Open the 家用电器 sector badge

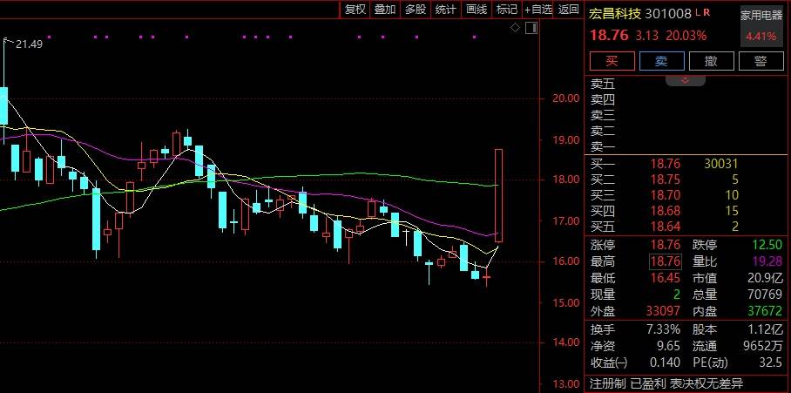[762, 15]
